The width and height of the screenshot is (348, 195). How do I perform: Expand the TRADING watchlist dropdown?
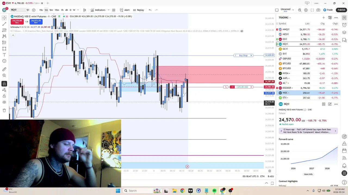(285, 18)
